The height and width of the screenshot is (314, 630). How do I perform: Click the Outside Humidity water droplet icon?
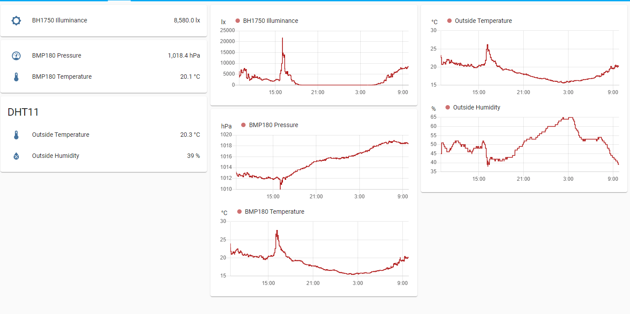pos(16,156)
